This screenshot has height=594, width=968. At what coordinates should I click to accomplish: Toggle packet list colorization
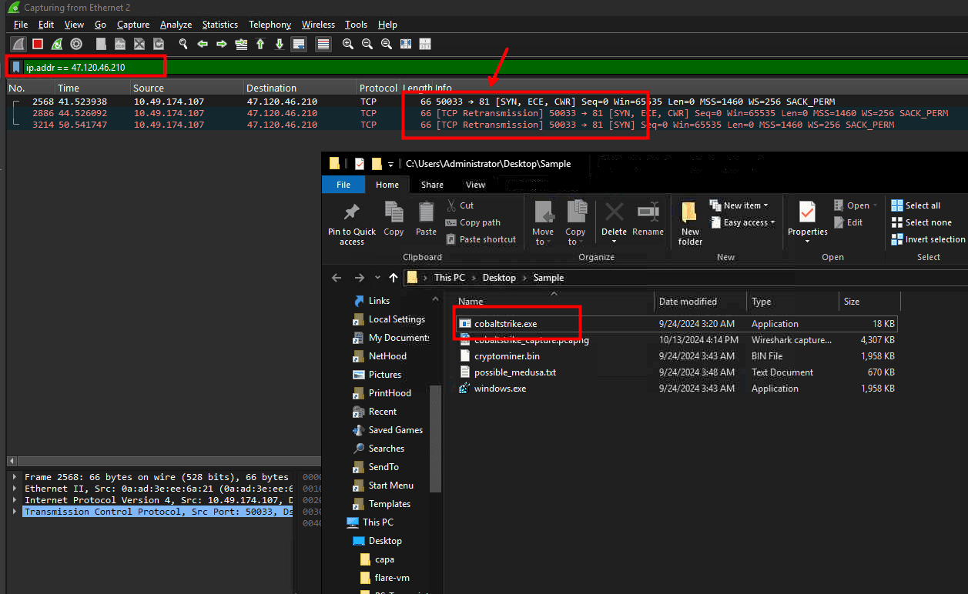[323, 44]
